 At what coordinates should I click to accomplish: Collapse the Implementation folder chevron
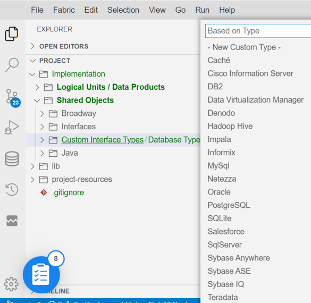[32, 74]
